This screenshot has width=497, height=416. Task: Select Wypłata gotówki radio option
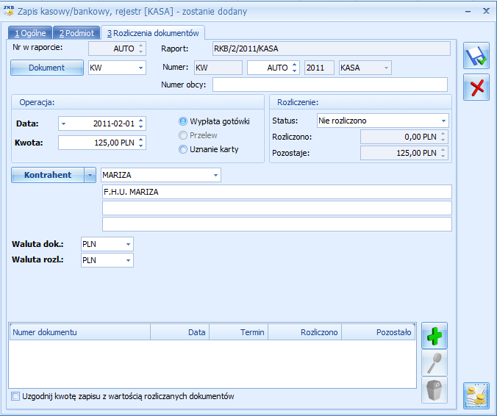[183, 121]
